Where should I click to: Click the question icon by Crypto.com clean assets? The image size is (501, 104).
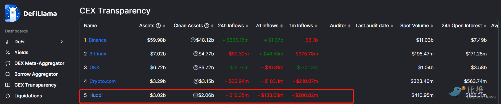pos(196,81)
